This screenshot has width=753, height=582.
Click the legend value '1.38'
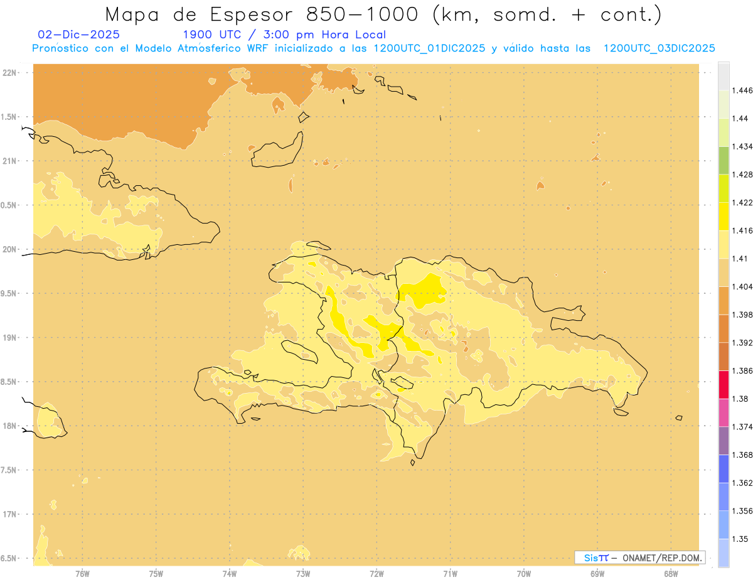tap(740, 399)
